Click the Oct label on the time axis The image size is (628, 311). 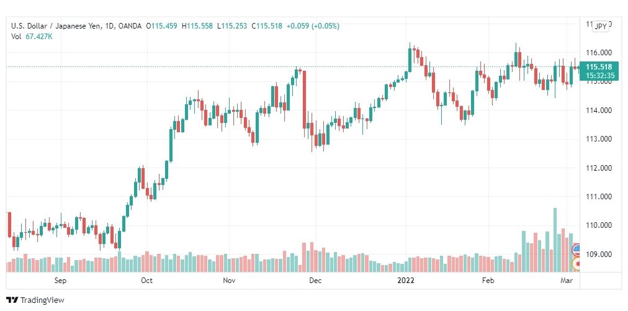tap(146, 280)
